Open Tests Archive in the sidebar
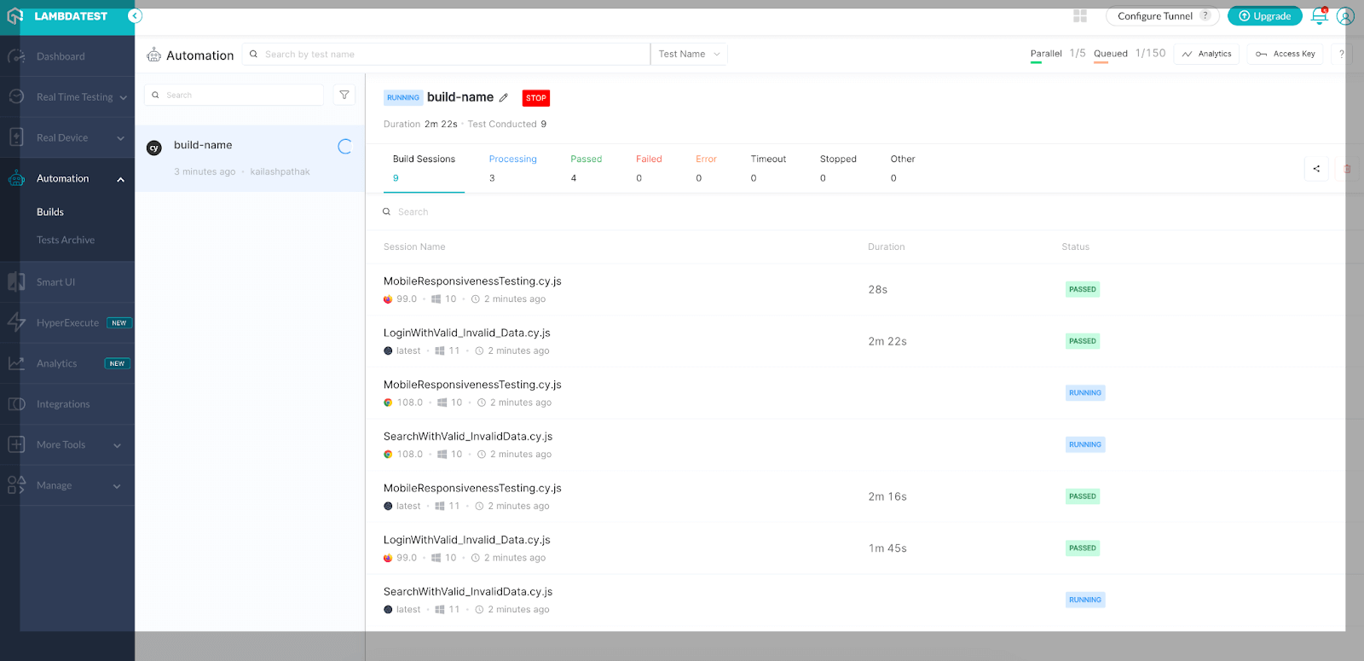Viewport: 1364px width, 661px height. (x=66, y=241)
